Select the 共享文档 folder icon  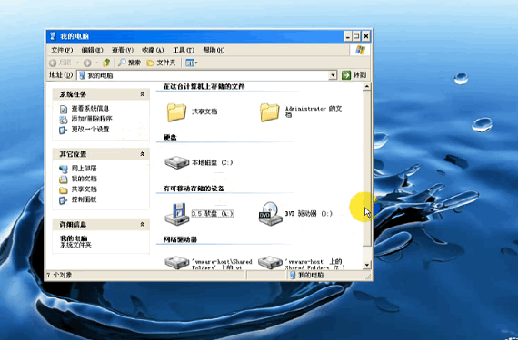(x=176, y=112)
